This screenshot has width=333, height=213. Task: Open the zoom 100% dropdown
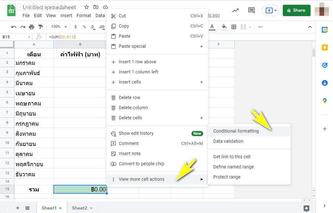59,27
